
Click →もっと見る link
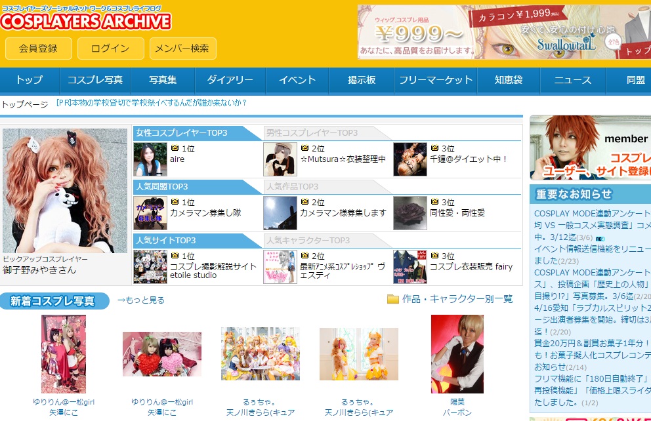tap(140, 300)
